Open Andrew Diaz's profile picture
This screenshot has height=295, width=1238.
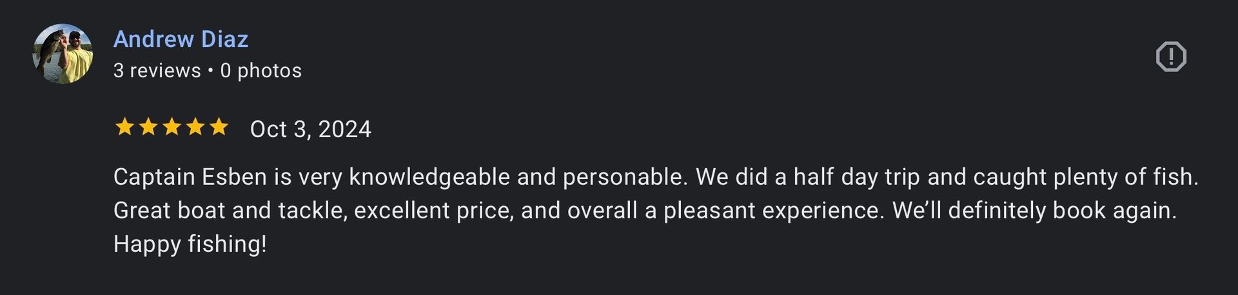[63, 54]
